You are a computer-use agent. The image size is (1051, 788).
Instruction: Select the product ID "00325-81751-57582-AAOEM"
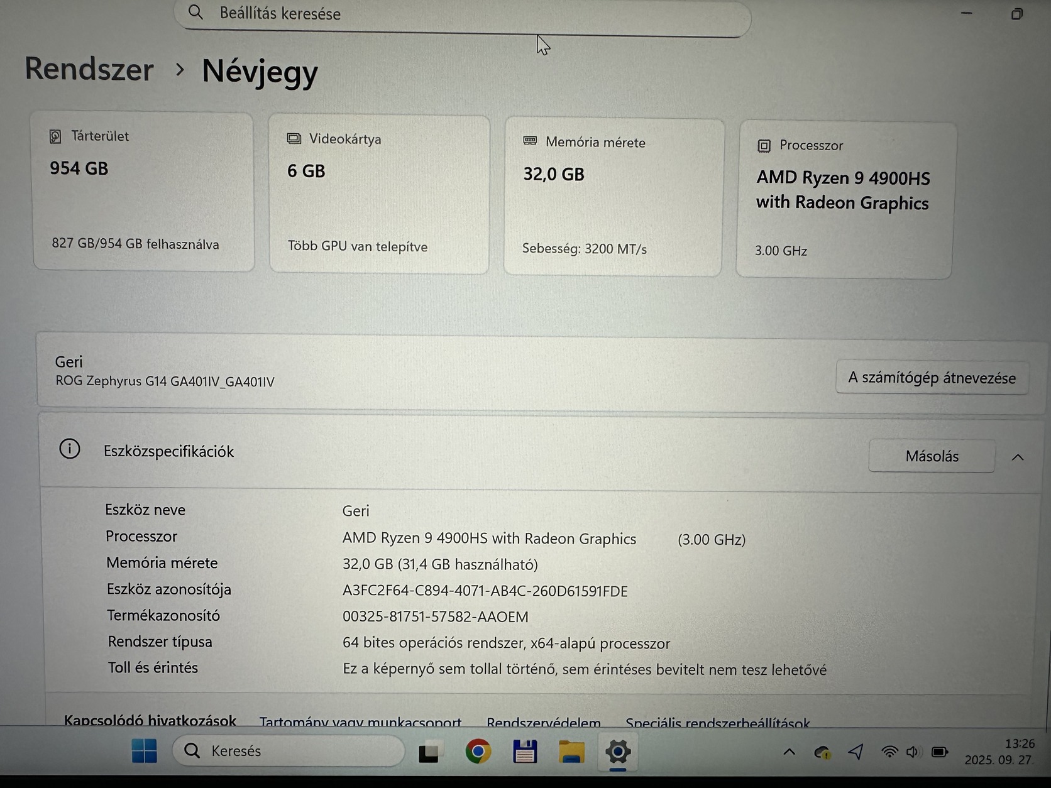click(x=435, y=617)
